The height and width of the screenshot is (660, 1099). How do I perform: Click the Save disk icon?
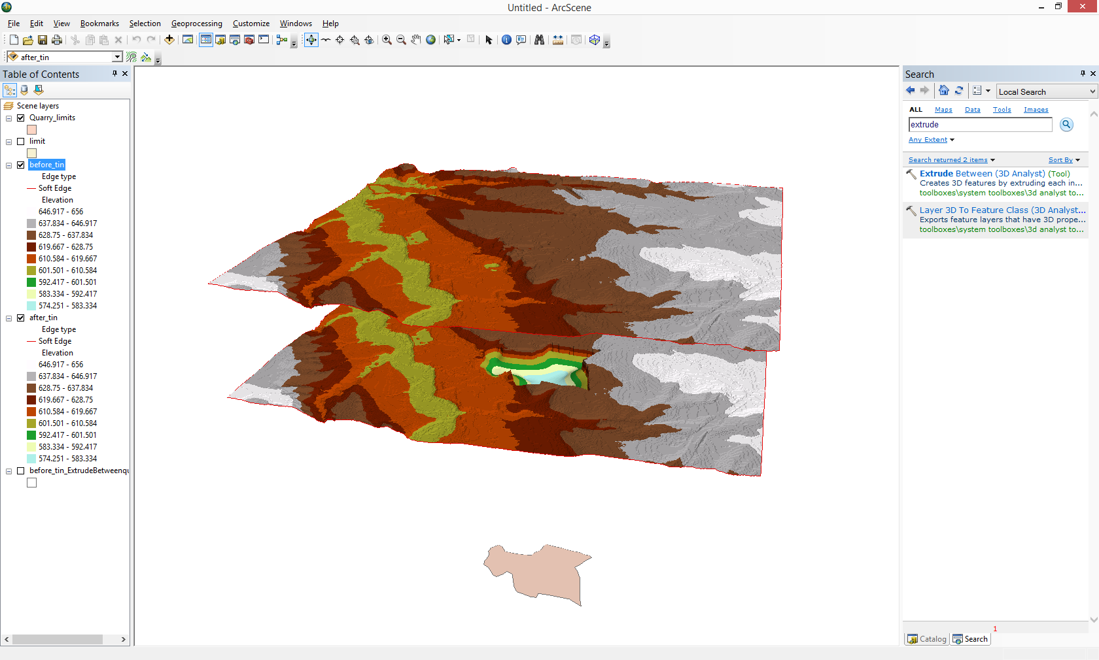pyautogui.click(x=43, y=40)
